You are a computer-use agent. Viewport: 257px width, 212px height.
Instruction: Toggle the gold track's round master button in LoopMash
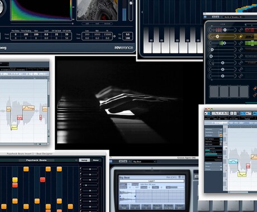point(241,36)
